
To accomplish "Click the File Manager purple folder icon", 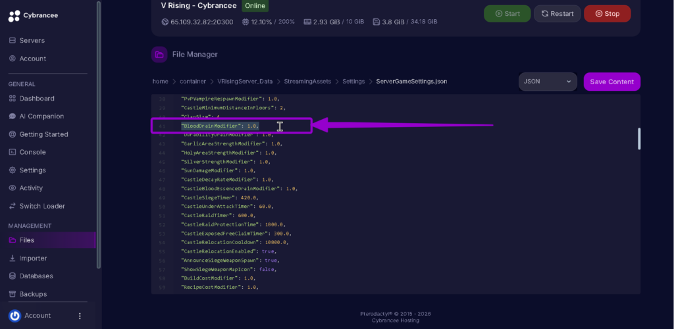I will (x=159, y=55).
